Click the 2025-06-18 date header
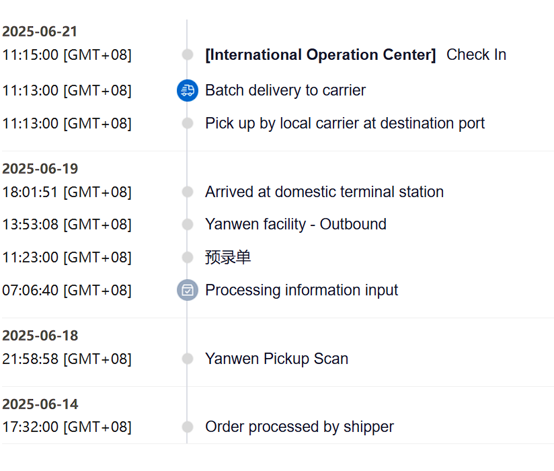Viewport: 554px width, 471px height. [x=40, y=336]
